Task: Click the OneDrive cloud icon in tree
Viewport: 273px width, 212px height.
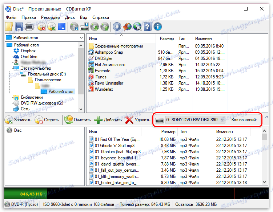Action: click(x=16, y=57)
